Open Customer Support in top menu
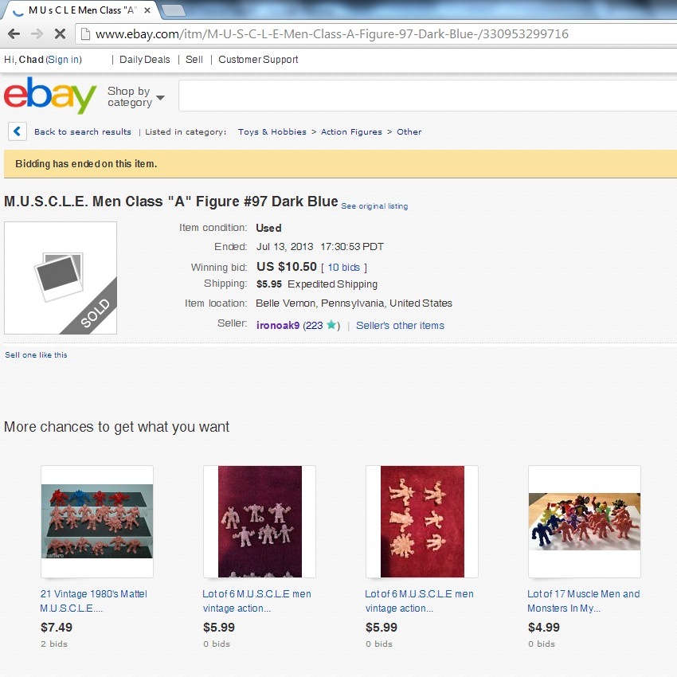 [258, 60]
